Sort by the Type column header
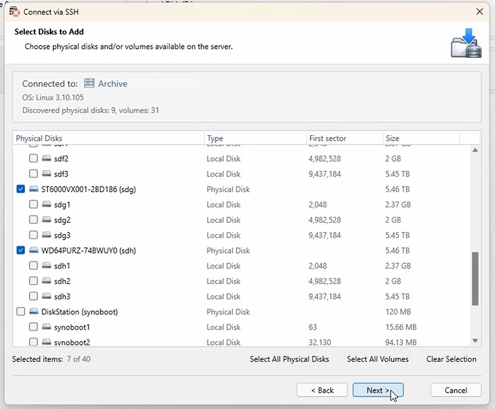The width and height of the screenshot is (495, 409). pos(255,138)
